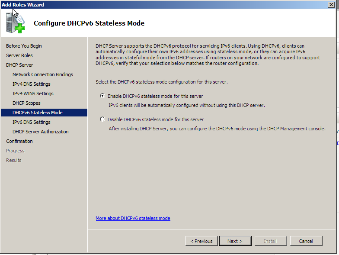
Task: Jump to Network Connection Bindings page
Action: (42, 74)
